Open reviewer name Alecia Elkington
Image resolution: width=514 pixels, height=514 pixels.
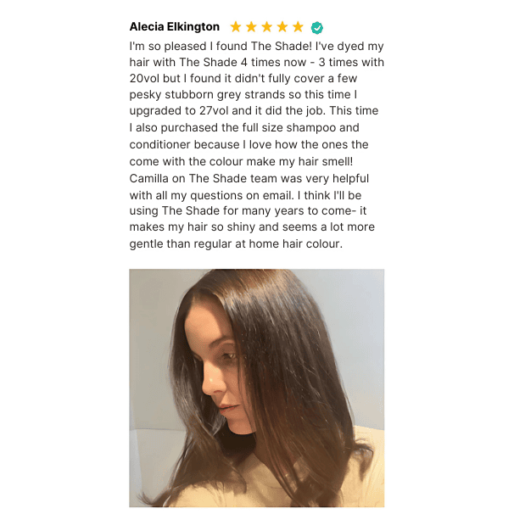click(175, 27)
